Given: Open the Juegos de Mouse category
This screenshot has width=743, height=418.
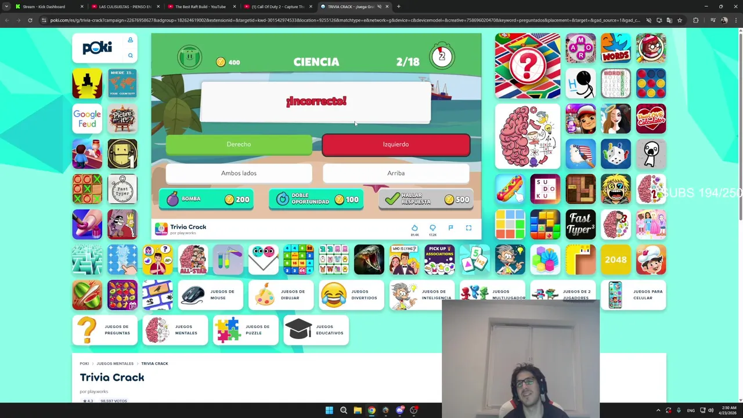Looking at the screenshot, I should pos(210,295).
